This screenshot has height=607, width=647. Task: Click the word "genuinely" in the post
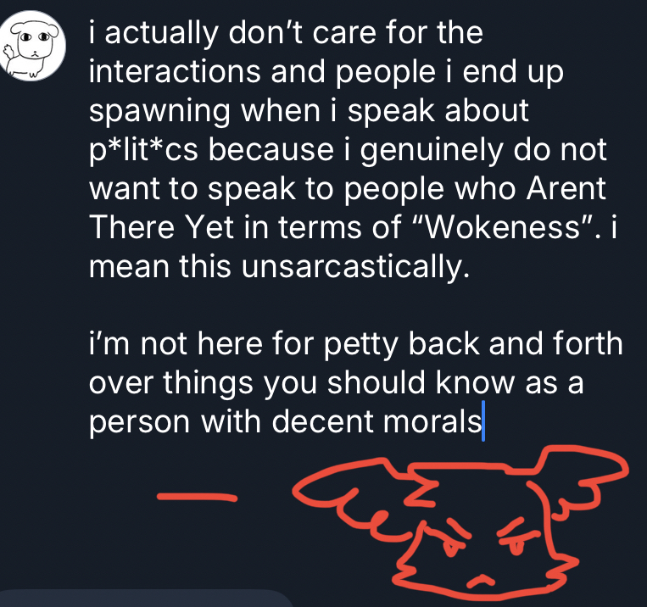[x=432, y=151]
